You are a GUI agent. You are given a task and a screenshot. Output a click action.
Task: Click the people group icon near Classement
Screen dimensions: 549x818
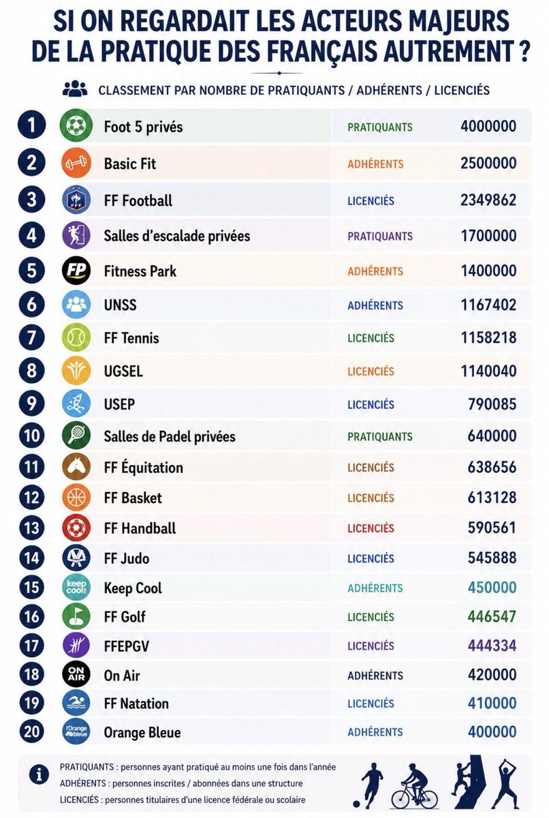pyautogui.click(x=75, y=89)
